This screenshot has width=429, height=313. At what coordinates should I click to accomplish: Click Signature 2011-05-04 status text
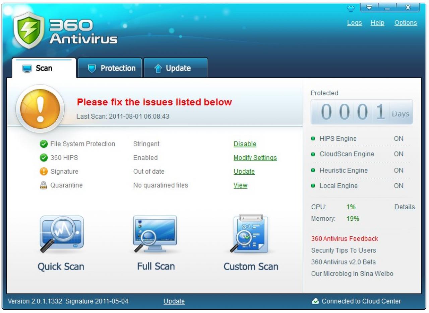point(97,301)
